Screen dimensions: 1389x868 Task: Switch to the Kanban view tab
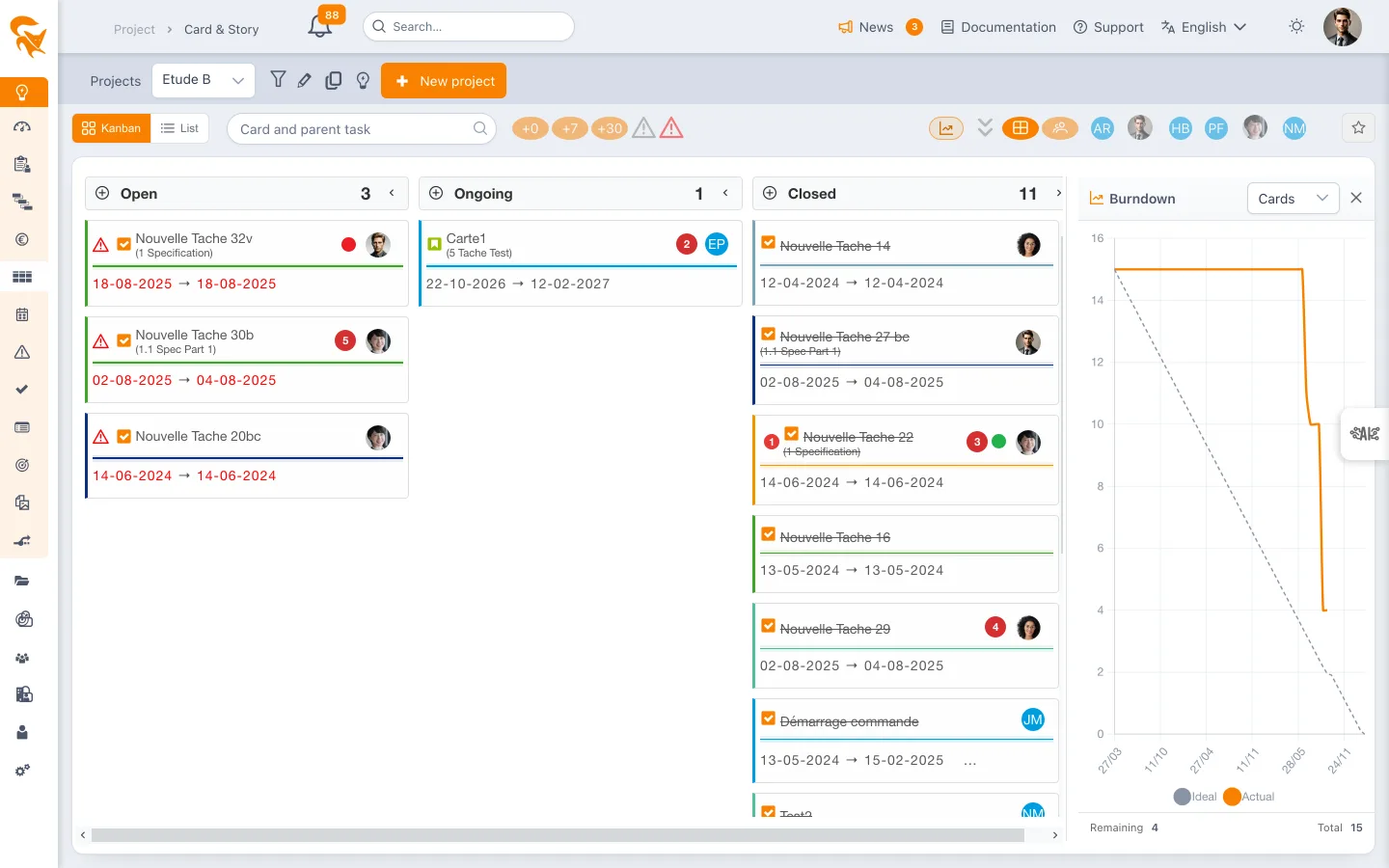point(112,128)
